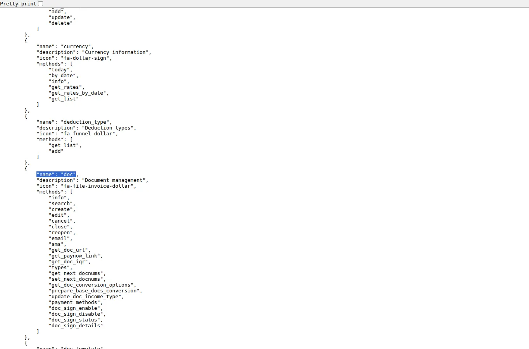Click the "get_rates_by_date" method entry

[77, 93]
